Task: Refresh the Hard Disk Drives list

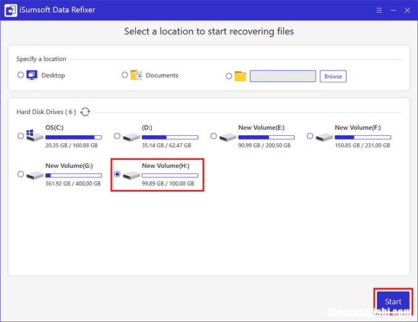Action: tap(85, 112)
